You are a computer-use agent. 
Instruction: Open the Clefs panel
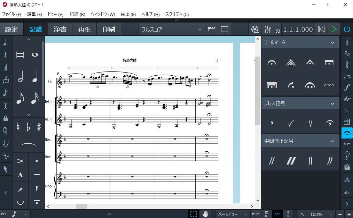click(347, 42)
